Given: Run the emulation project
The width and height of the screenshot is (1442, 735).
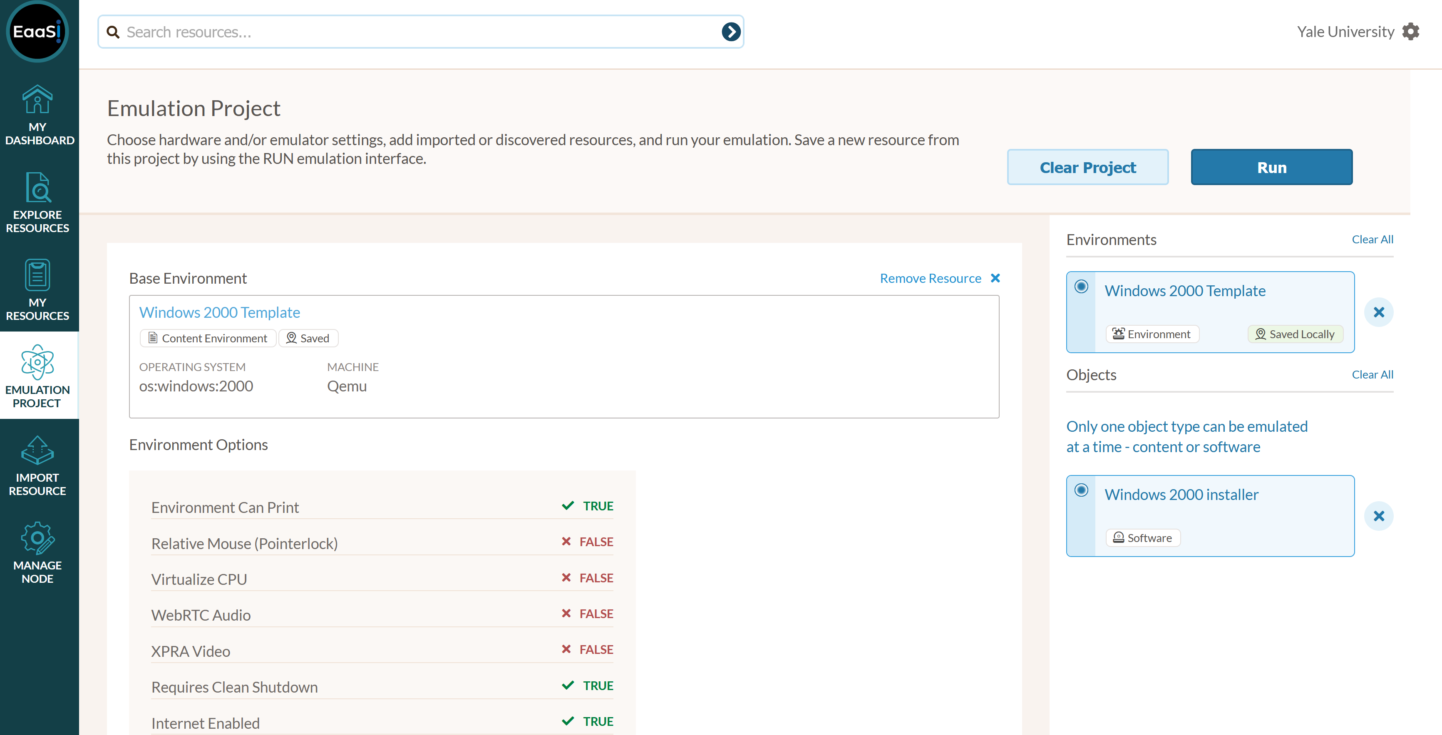Looking at the screenshot, I should [x=1271, y=167].
